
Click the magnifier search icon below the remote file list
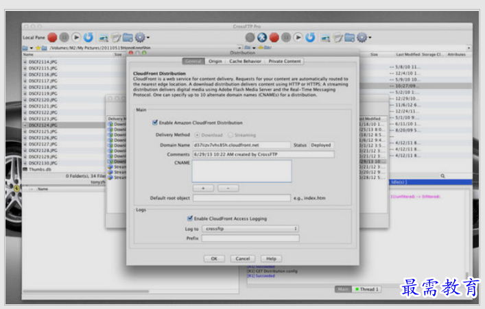[x=442, y=176]
